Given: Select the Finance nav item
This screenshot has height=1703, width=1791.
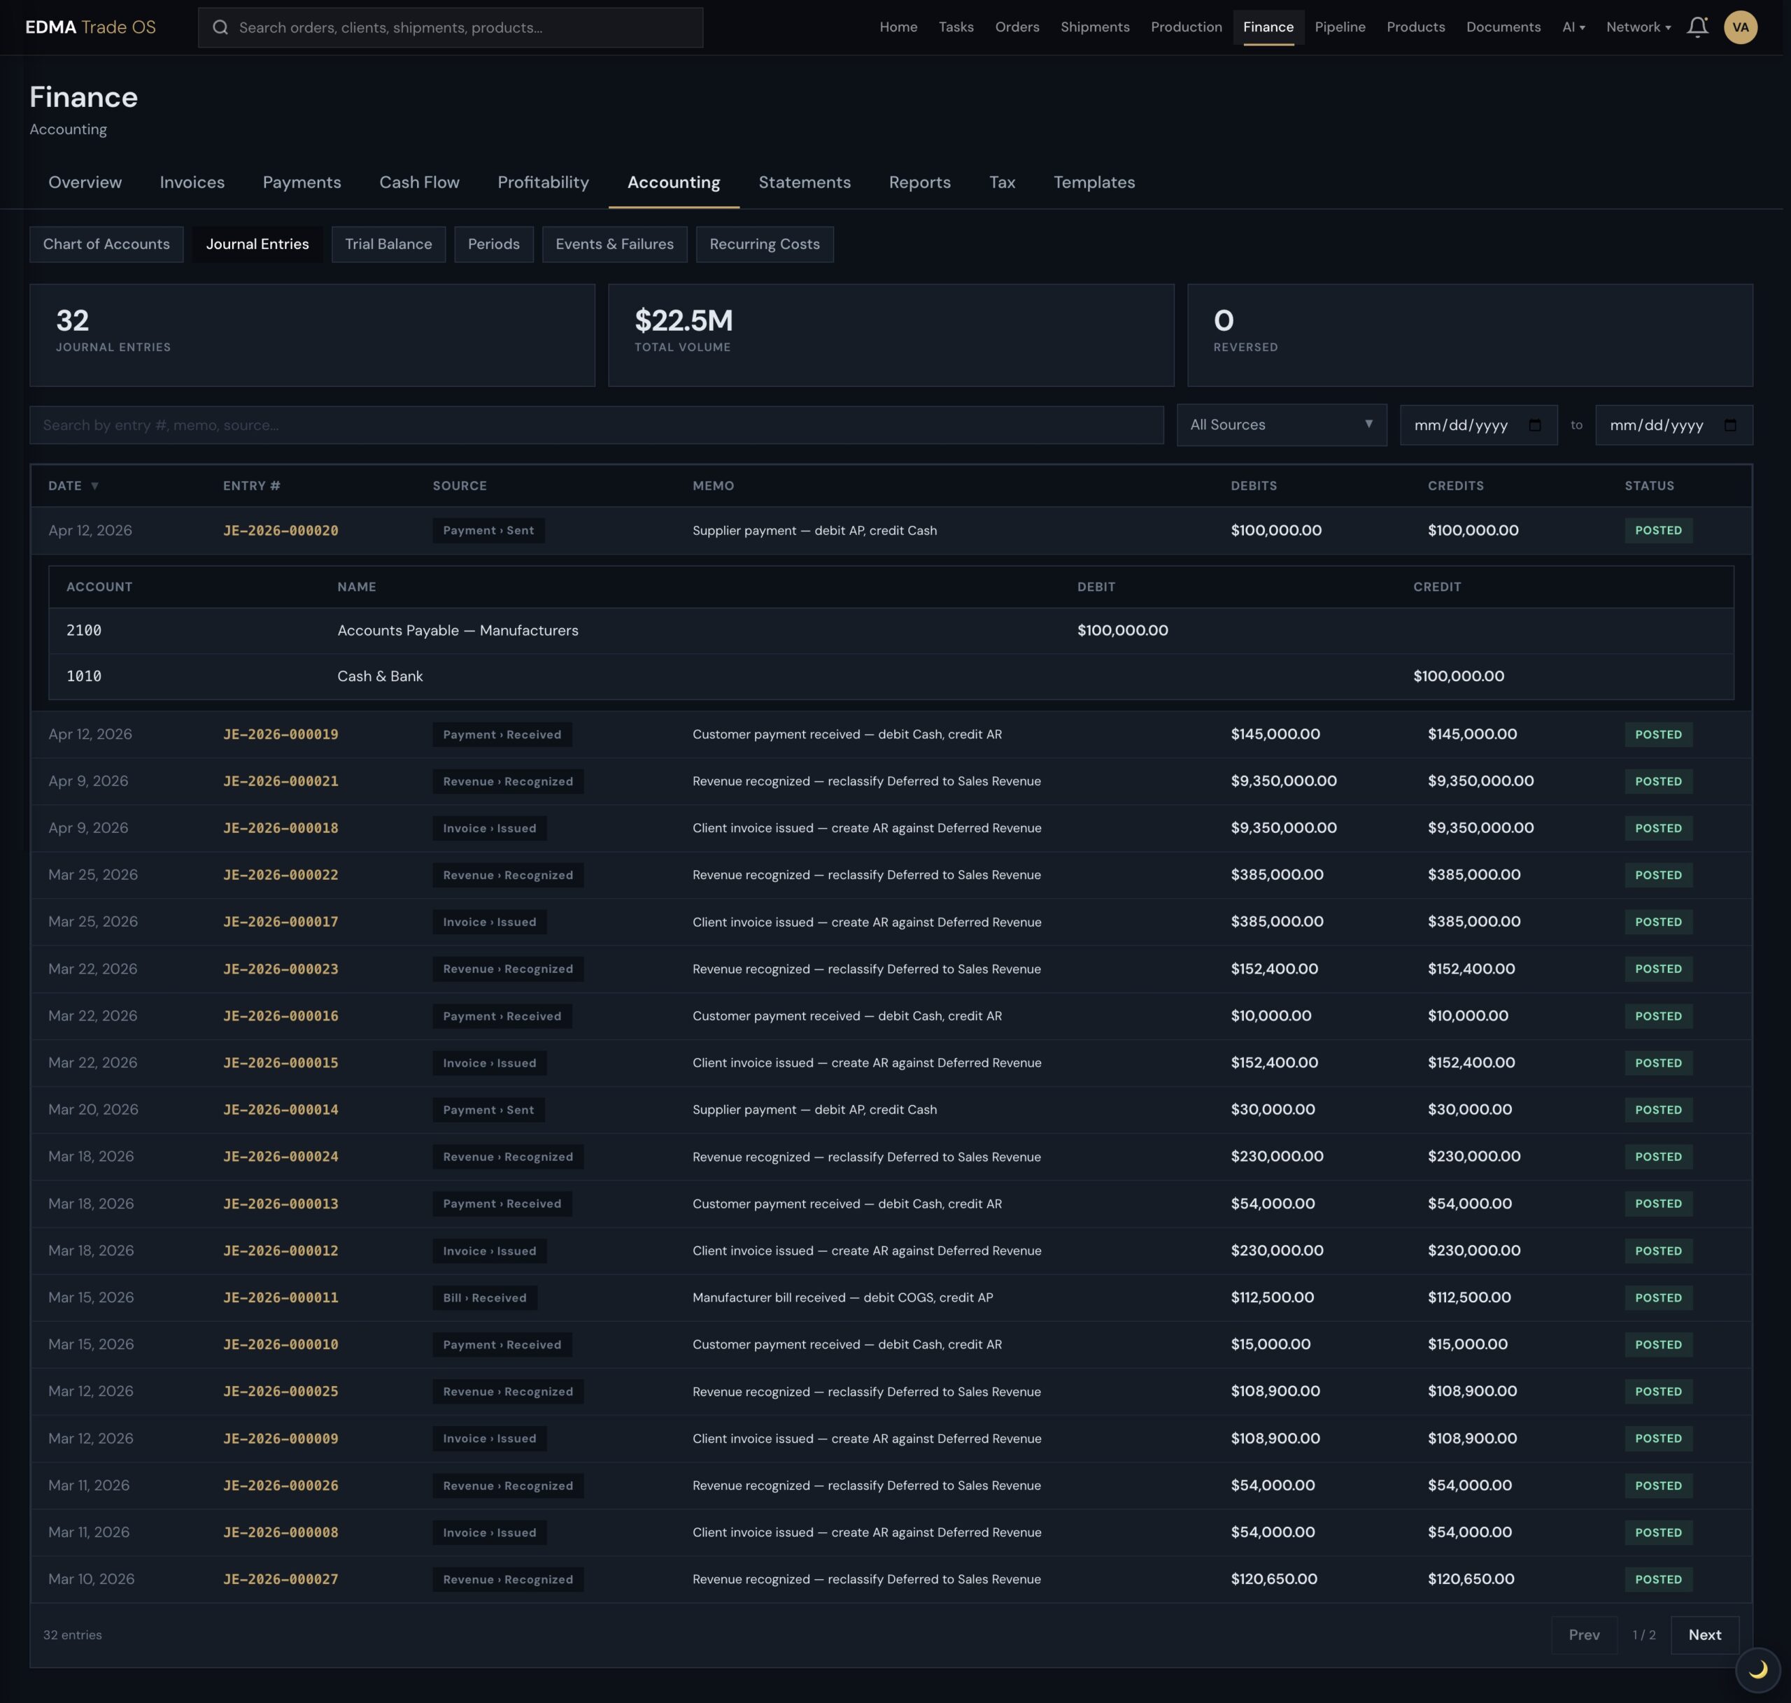Looking at the screenshot, I should [1268, 27].
